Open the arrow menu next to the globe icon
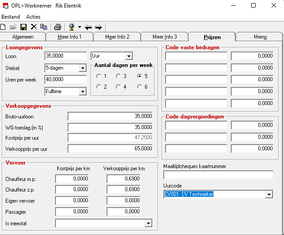Screen dimensions: 284x235 pyautogui.click(x=79, y=27)
